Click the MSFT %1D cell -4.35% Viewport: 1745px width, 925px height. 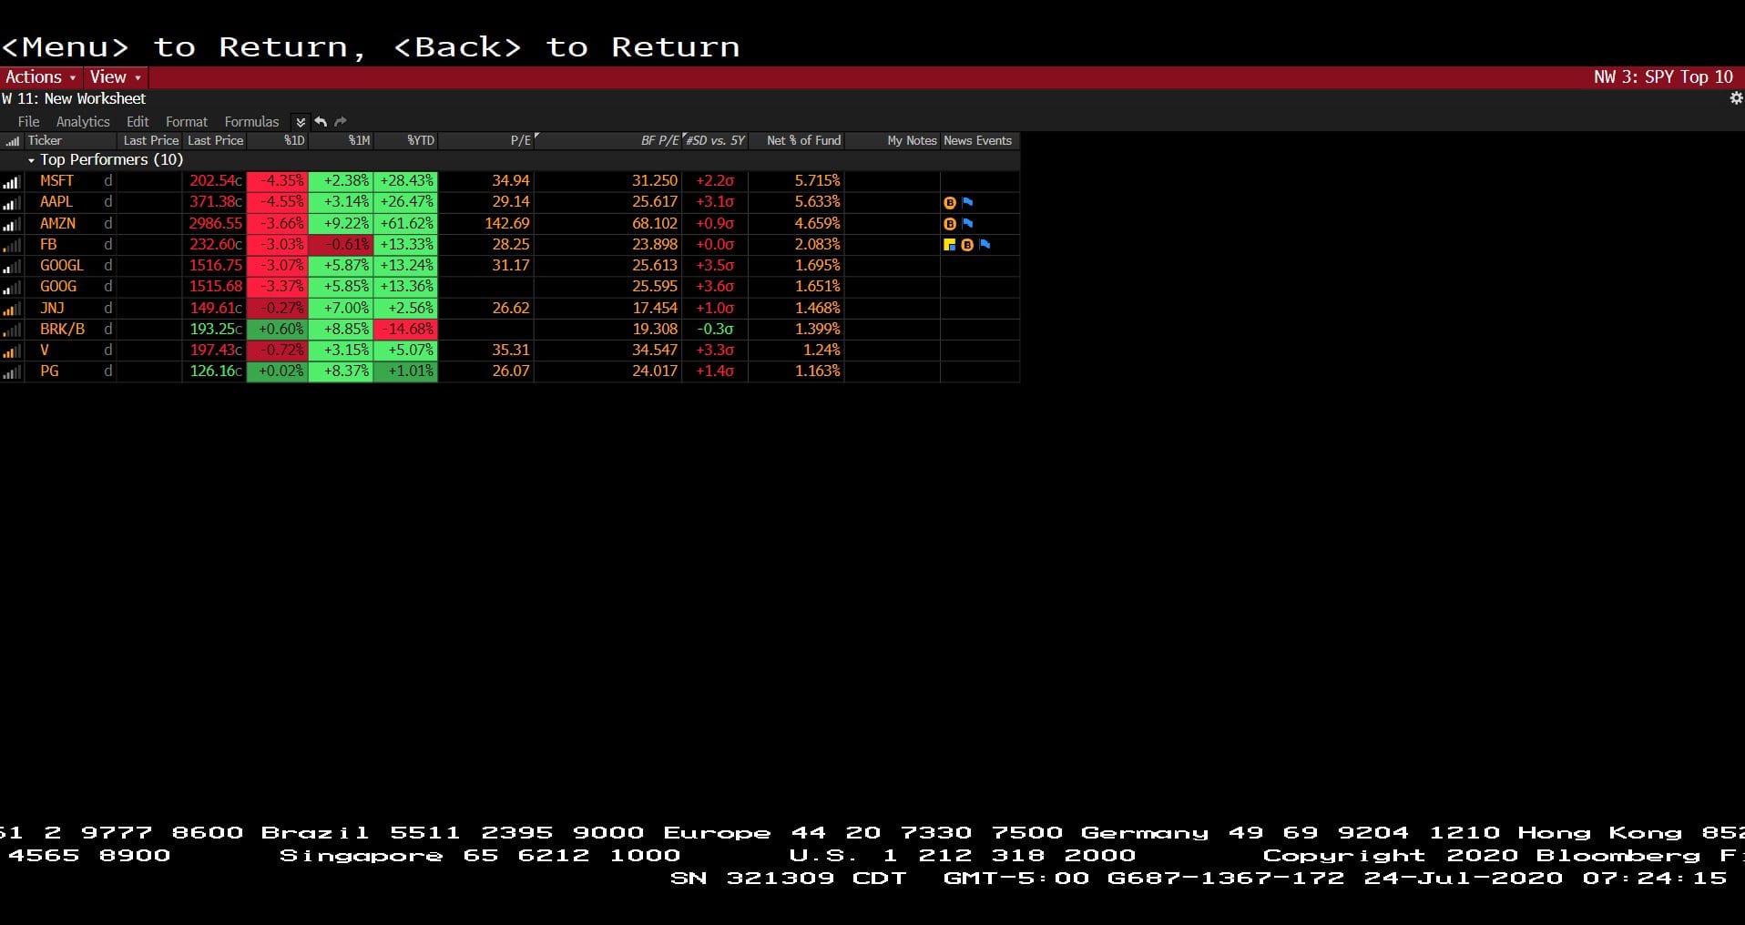coord(278,181)
